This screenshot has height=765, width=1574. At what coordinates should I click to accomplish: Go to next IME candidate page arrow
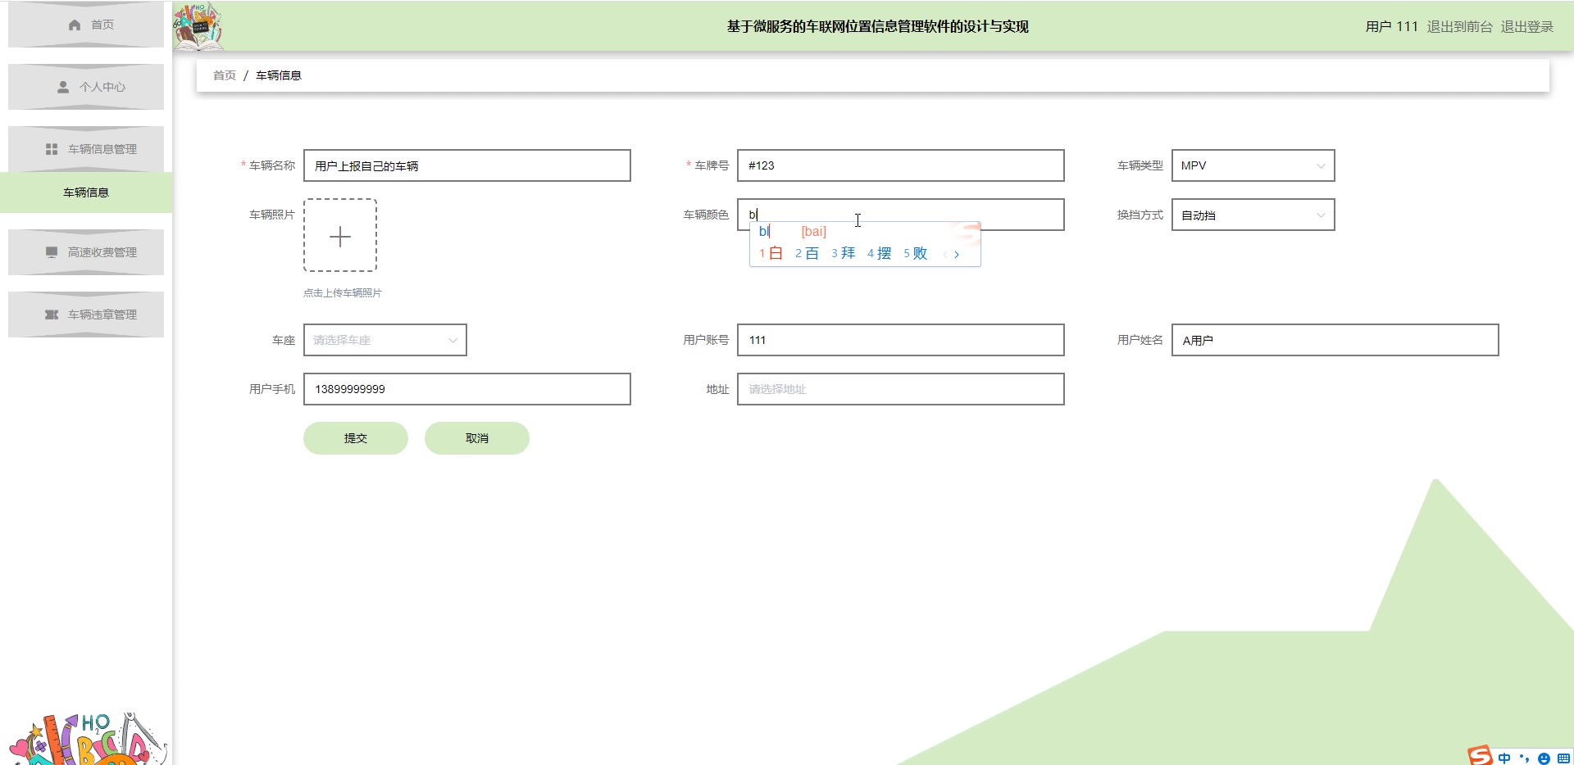coord(957,255)
